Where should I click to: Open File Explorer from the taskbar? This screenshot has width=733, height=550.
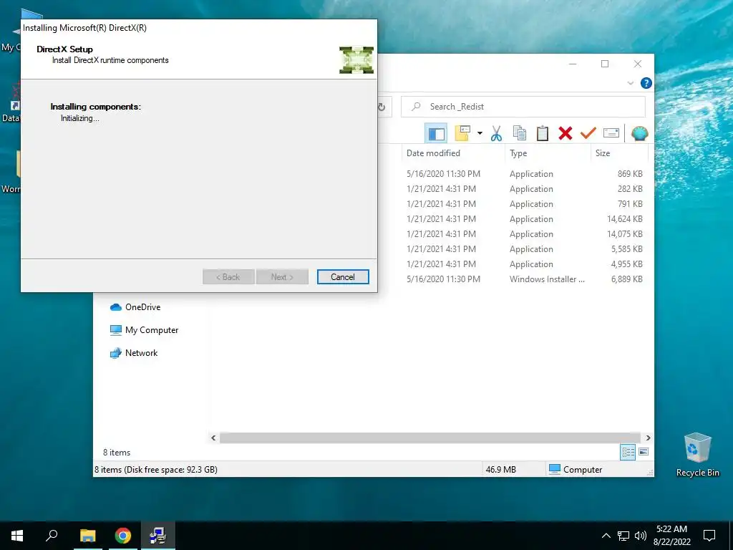pyautogui.click(x=87, y=536)
